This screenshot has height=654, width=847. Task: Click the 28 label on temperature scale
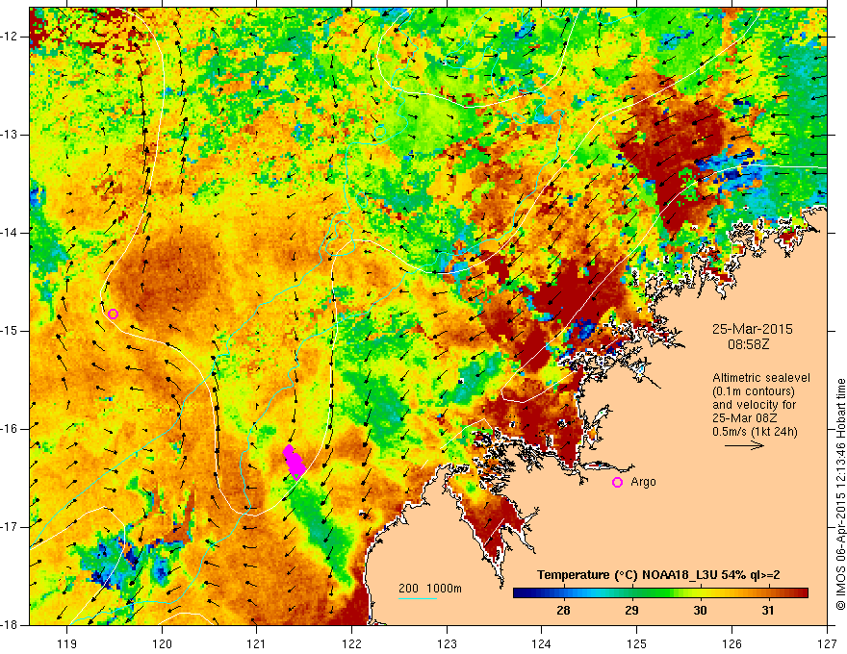pyautogui.click(x=563, y=611)
